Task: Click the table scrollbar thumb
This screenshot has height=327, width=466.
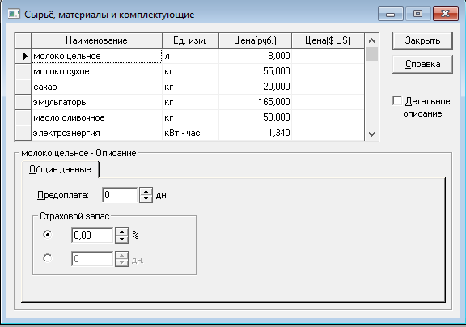Action: pyautogui.click(x=371, y=53)
